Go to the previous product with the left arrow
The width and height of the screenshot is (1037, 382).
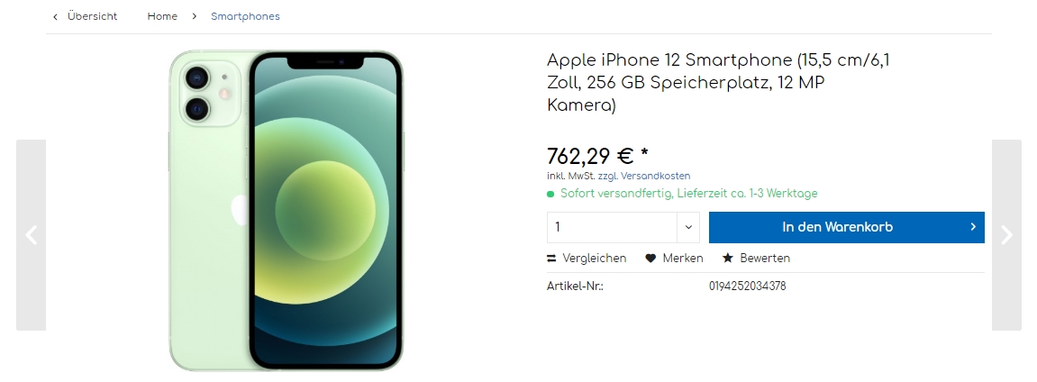[x=32, y=234]
